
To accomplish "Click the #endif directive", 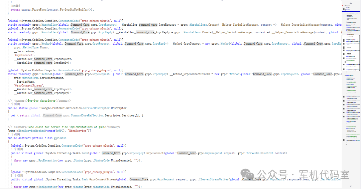I will click(15, 6).
